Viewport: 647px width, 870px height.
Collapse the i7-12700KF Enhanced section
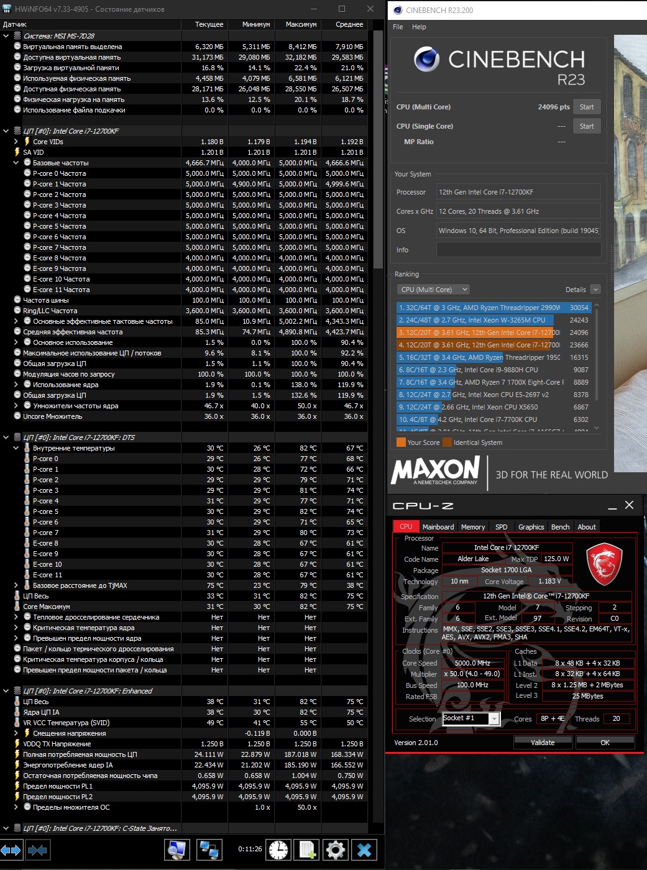[x=6, y=691]
